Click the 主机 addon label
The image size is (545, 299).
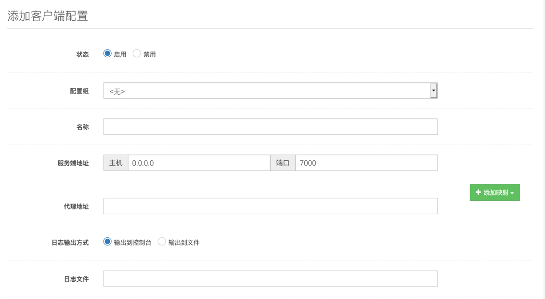click(x=116, y=163)
